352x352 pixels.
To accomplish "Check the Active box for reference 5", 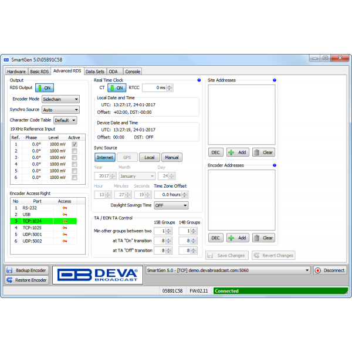I will pos(75,171).
